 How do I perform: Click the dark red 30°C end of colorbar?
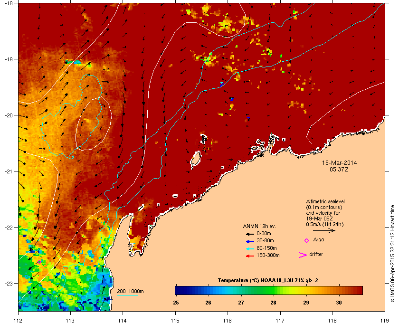(x=359, y=290)
